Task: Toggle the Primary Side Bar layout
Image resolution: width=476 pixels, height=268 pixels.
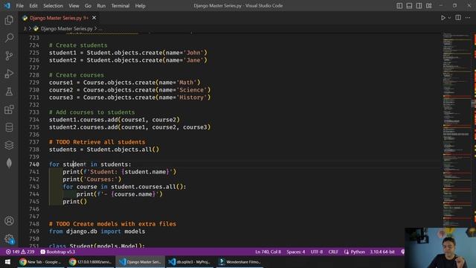Action: pyautogui.click(x=399, y=6)
